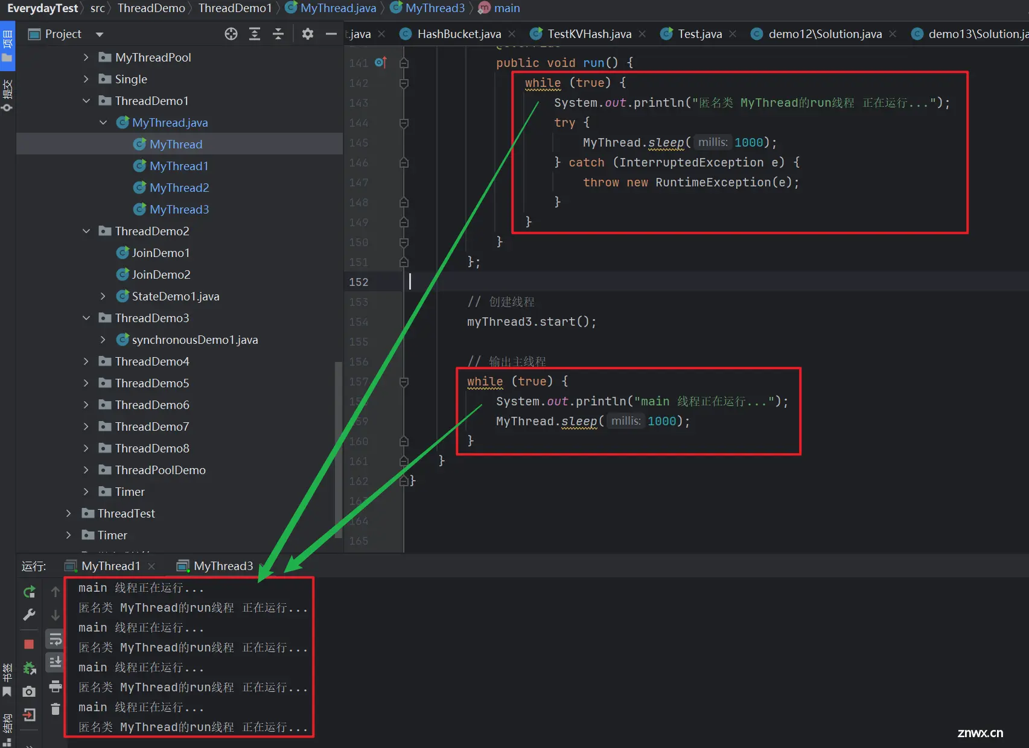The height and width of the screenshot is (748, 1029).
Task: Click the Collapse All icon in Project panel
Action: pyautogui.click(x=278, y=34)
